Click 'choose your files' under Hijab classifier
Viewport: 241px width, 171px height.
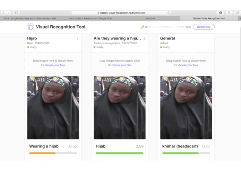coord(55,65)
